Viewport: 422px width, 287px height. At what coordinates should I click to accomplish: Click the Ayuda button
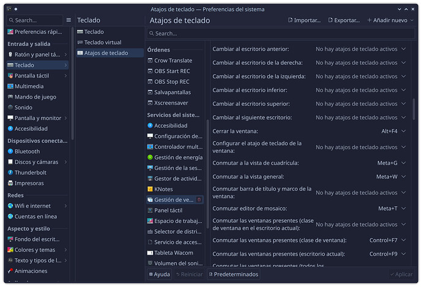[158, 274]
